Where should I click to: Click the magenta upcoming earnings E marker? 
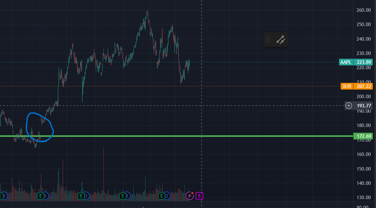[x=199, y=196]
